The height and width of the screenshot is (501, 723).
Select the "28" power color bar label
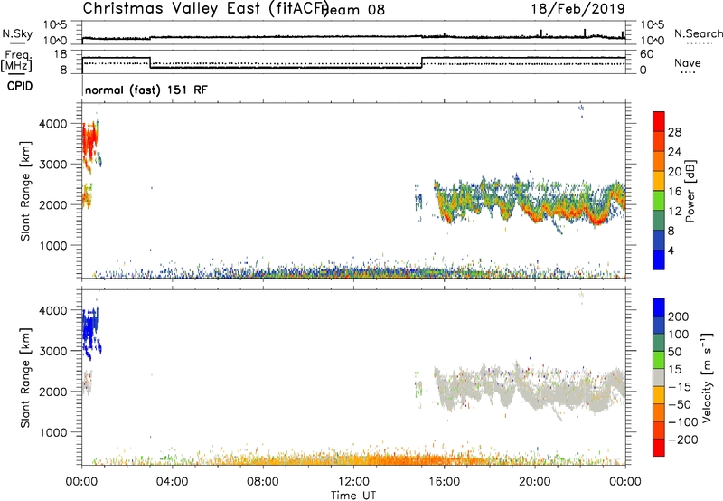pyautogui.click(x=674, y=132)
